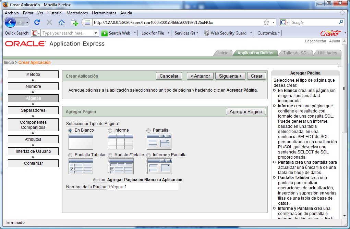Go to the Separadores wizard step

(33, 110)
